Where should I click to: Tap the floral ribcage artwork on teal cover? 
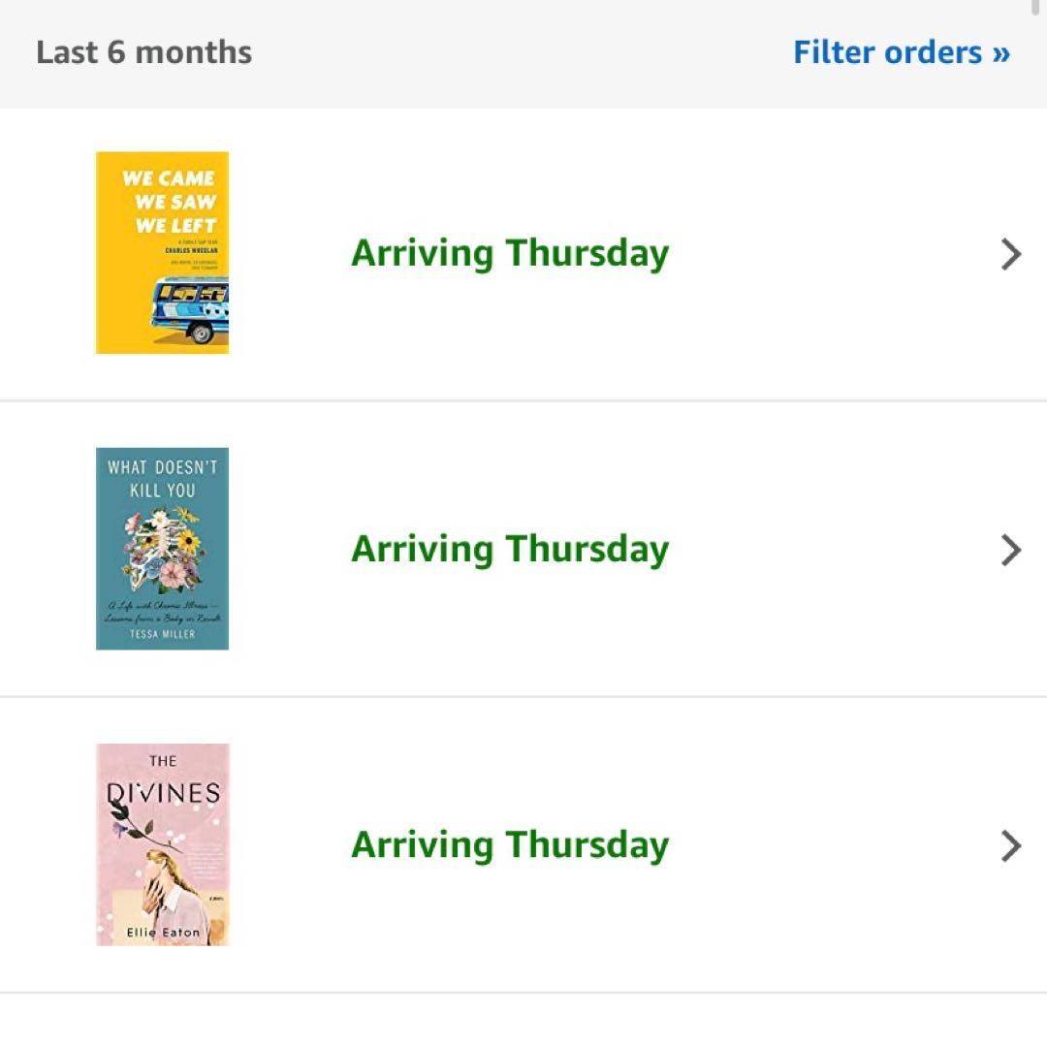[x=163, y=551]
